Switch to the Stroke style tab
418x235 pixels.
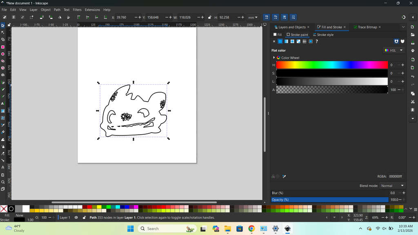click(325, 35)
